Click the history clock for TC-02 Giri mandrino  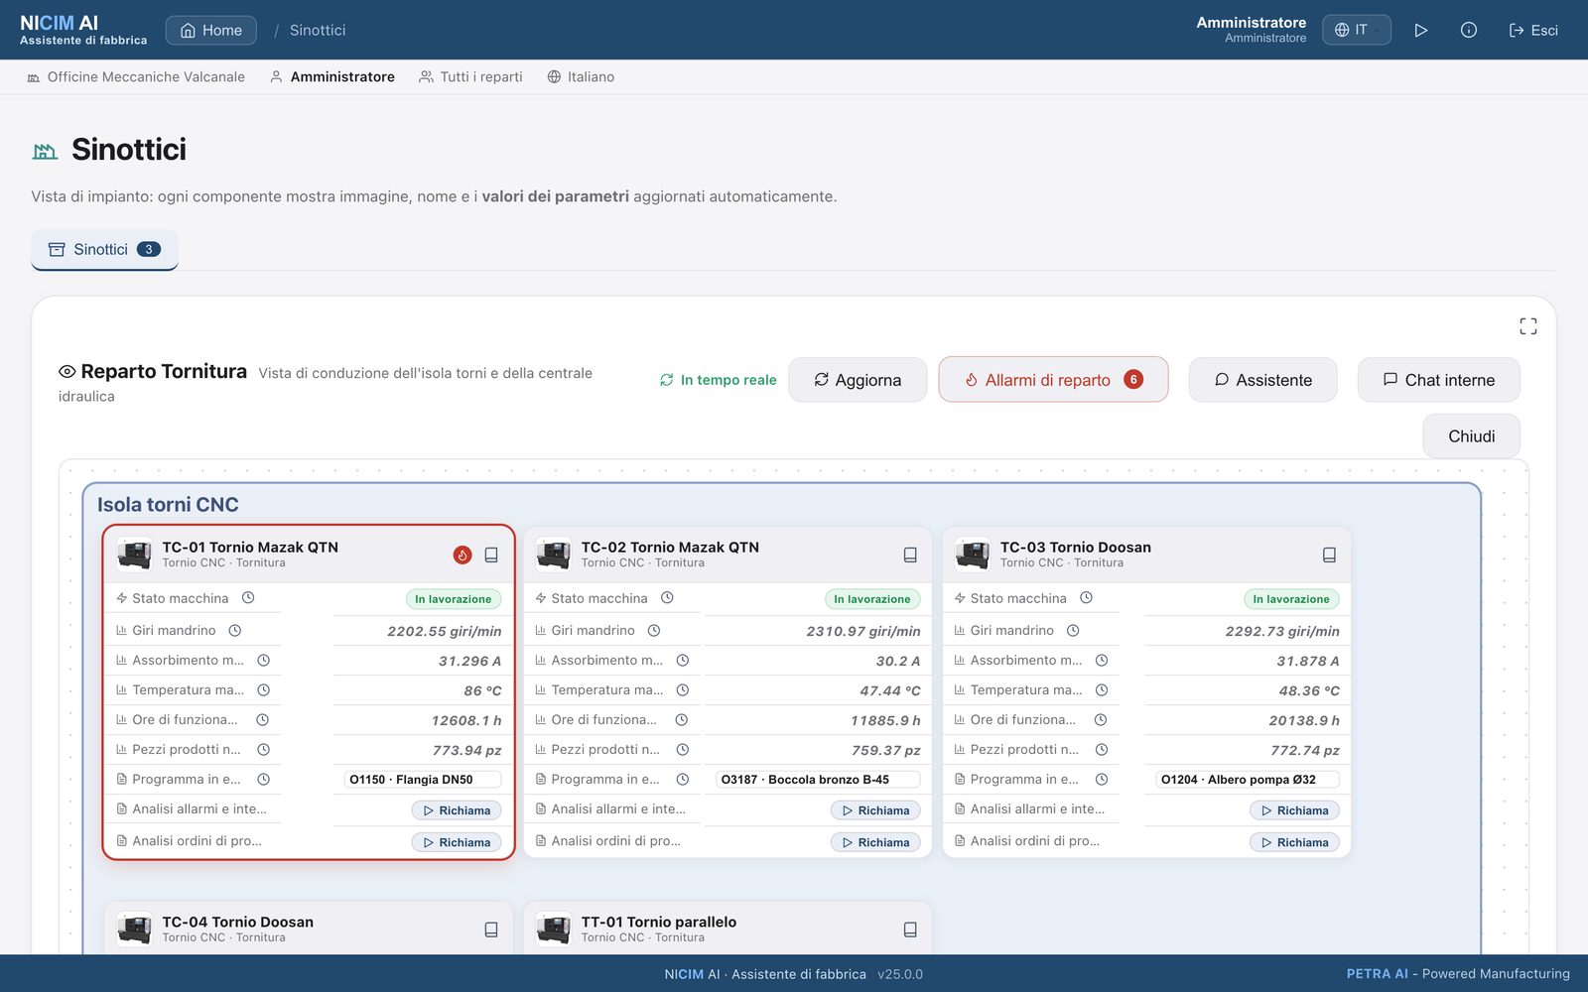pos(654,630)
